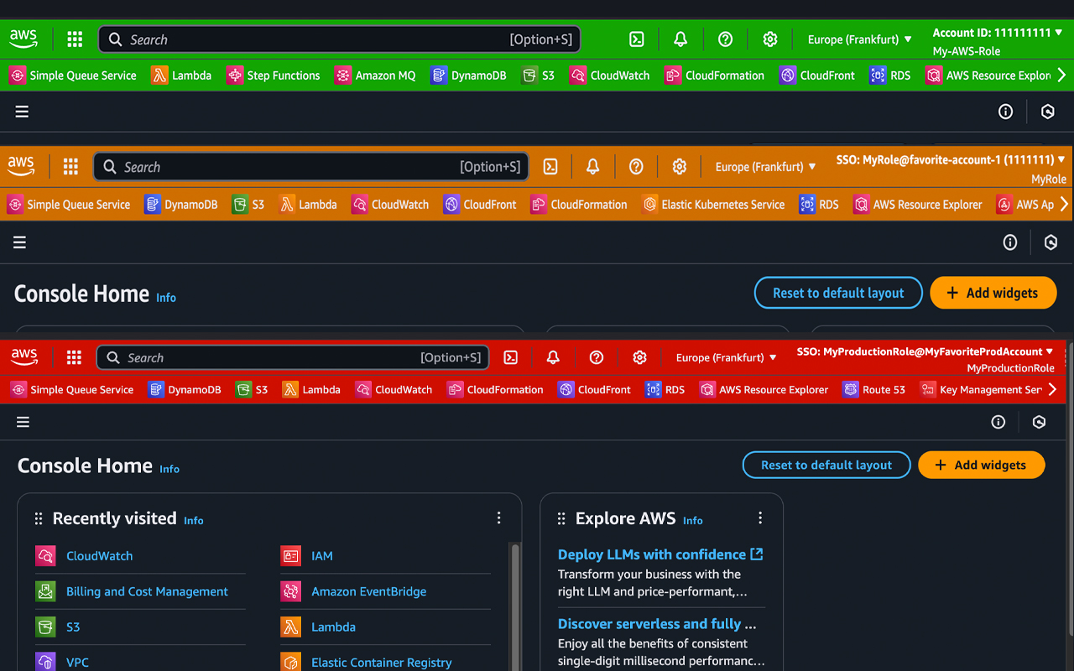Focus search field in orange console bar
Viewport: 1074px width, 671px height.
tap(311, 167)
